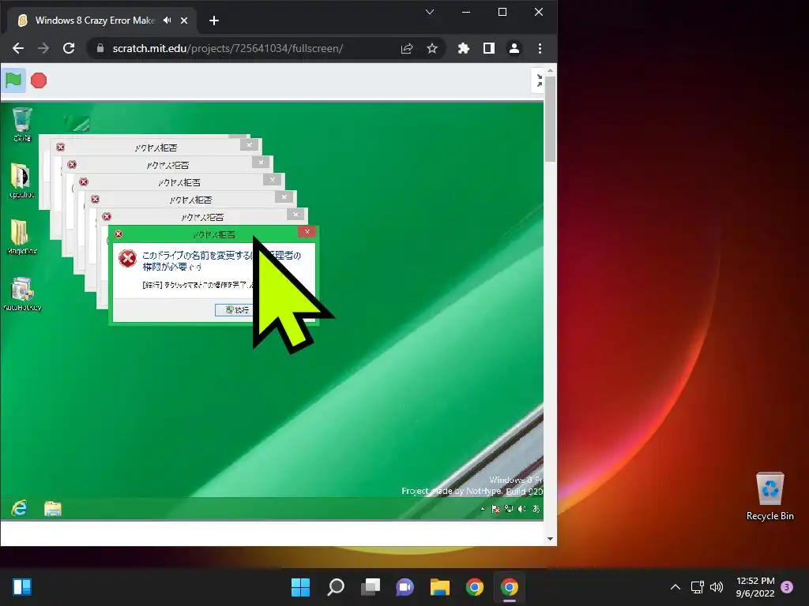Click the scrollbar down arrow
Image resolution: width=809 pixels, height=606 pixels.
[x=550, y=539]
